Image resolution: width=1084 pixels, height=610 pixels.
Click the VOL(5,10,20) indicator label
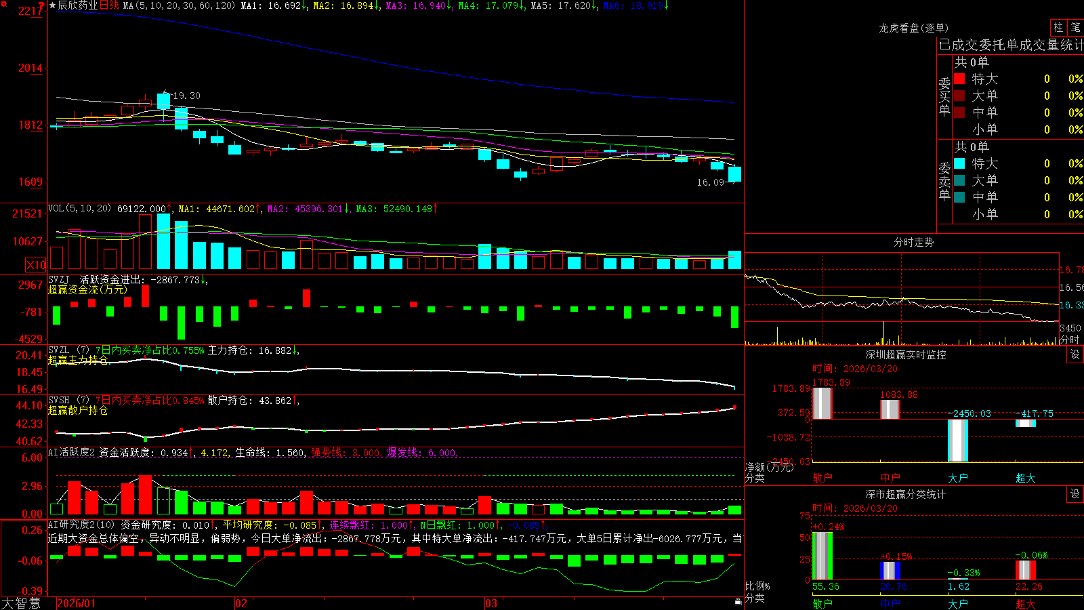click(x=79, y=208)
